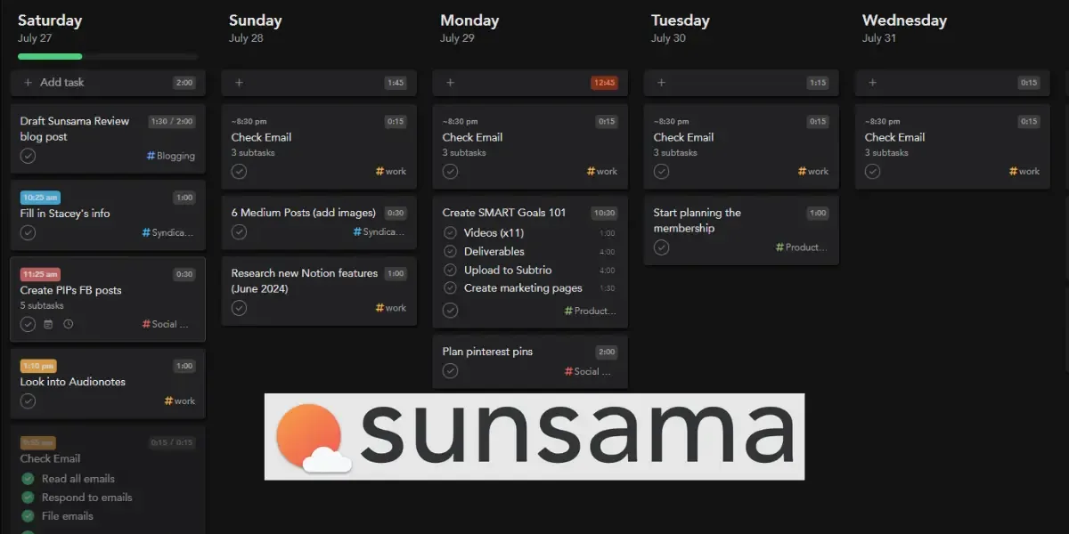1069x534 pixels.
Task: Click 1:30 / 2:00 time on Draft Sunsama card
Action: coord(172,121)
